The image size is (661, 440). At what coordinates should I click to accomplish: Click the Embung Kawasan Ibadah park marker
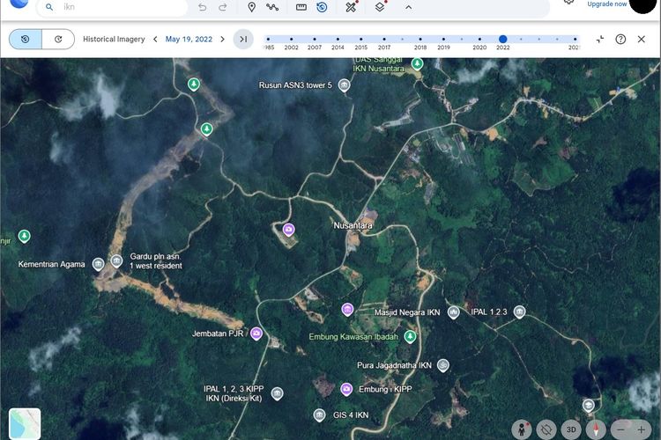(x=410, y=336)
